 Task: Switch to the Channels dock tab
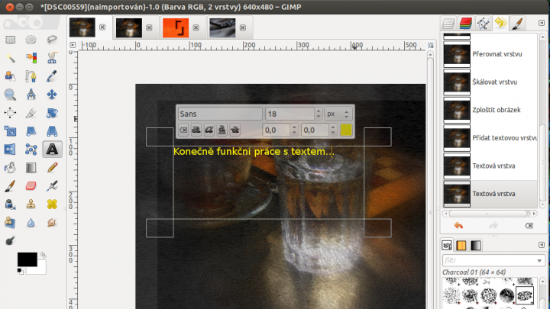(465, 24)
